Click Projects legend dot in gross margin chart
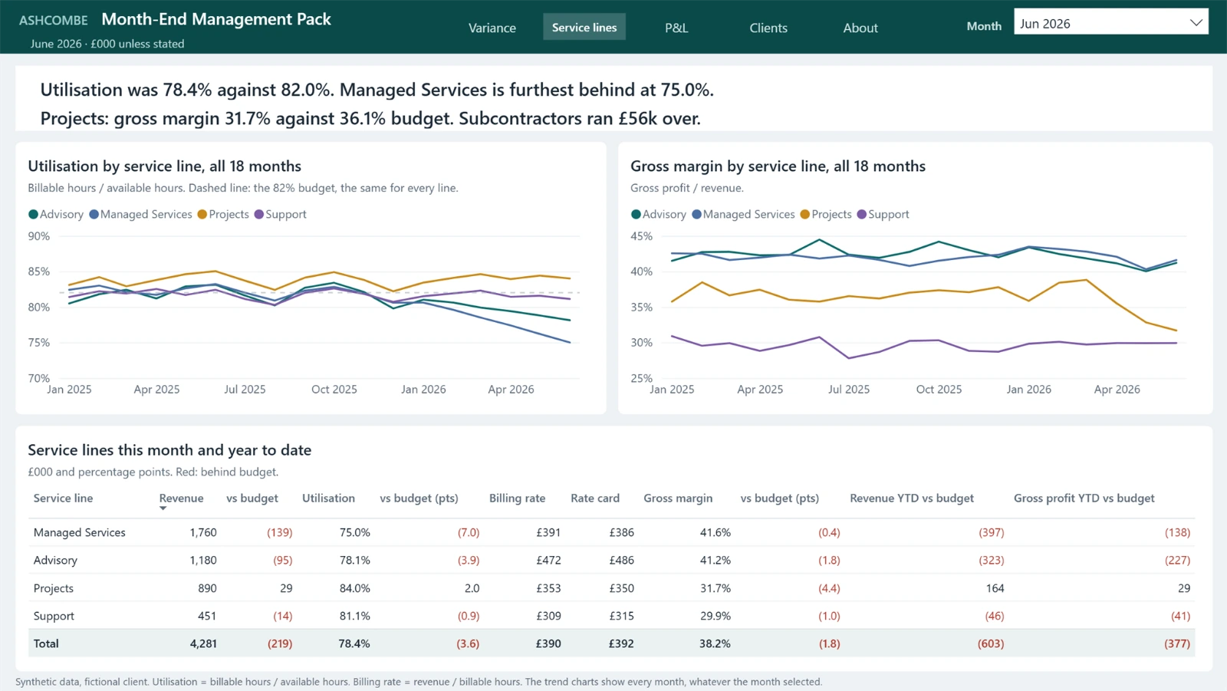 point(805,215)
